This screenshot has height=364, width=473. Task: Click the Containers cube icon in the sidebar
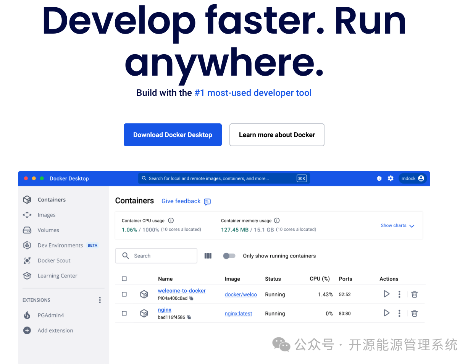tap(27, 200)
